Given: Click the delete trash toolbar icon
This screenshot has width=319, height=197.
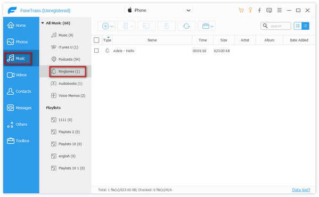Looking at the screenshot, I should [x=166, y=26].
